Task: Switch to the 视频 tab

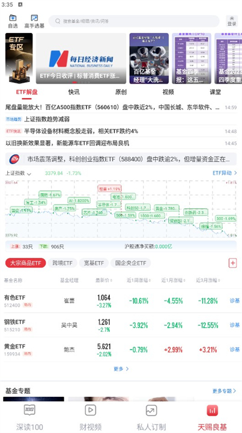Action: [x=168, y=92]
